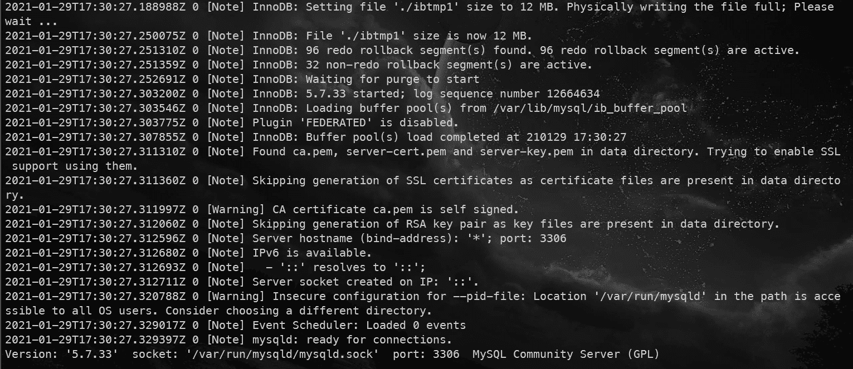Image resolution: width=853 pixels, height=369 pixels.
Task: Click the "Plugin 'FEDERATED' is disabled" text
Action: (x=355, y=122)
